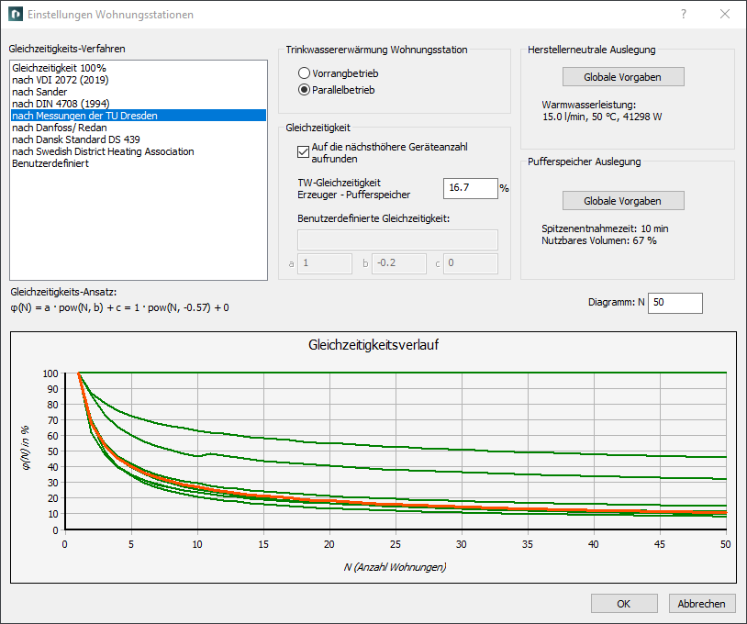The image size is (747, 624).
Task: Select the Parallelbetrieb radio button
Action: click(304, 90)
